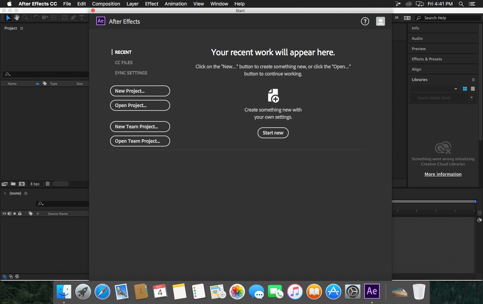
Task: Select the Pan Behind anchor point tool
Action: 54,17
